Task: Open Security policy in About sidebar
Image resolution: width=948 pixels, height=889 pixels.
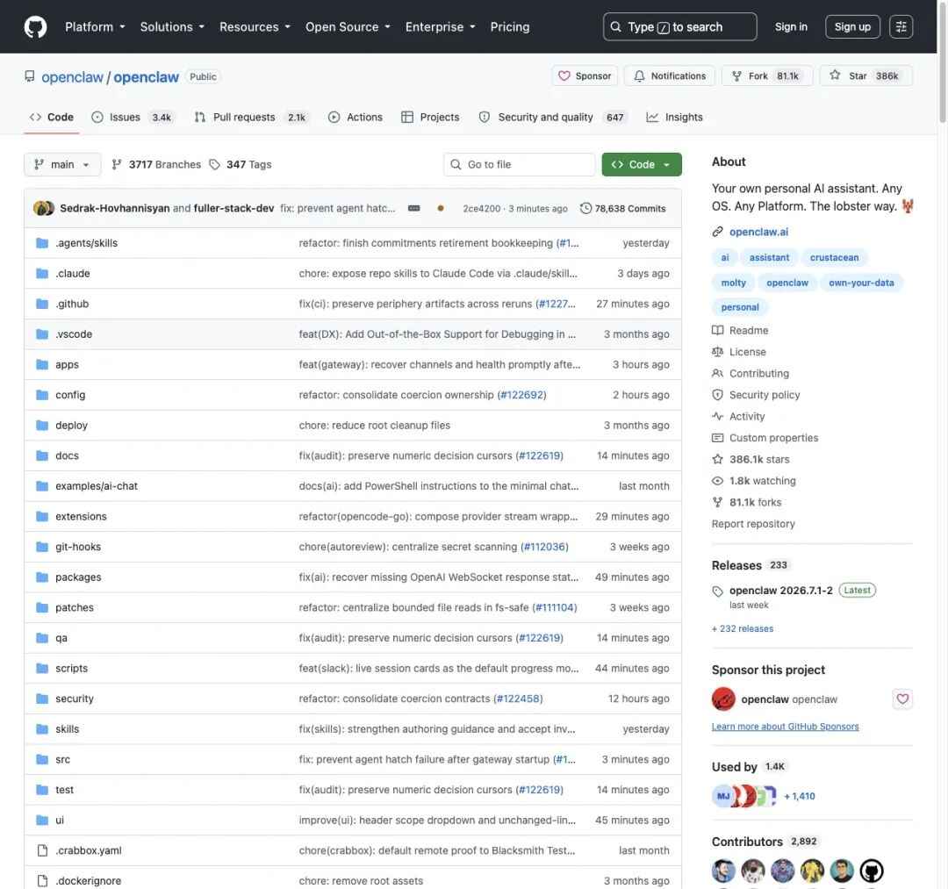Action: pyautogui.click(x=757, y=395)
